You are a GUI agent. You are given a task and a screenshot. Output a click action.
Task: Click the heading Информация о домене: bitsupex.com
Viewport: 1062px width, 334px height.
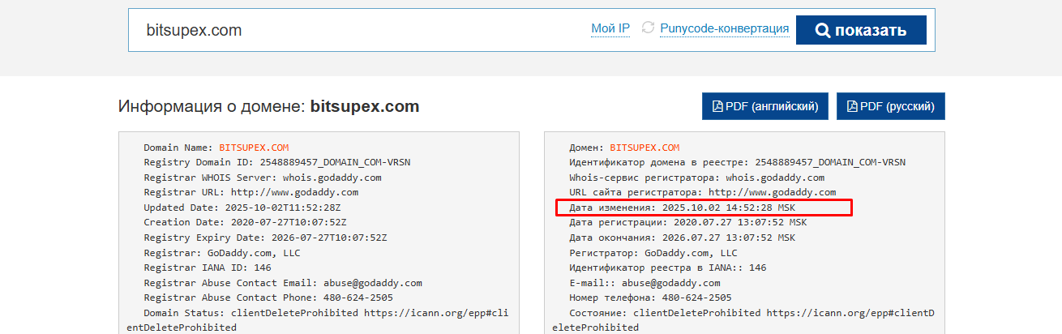[x=268, y=106]
